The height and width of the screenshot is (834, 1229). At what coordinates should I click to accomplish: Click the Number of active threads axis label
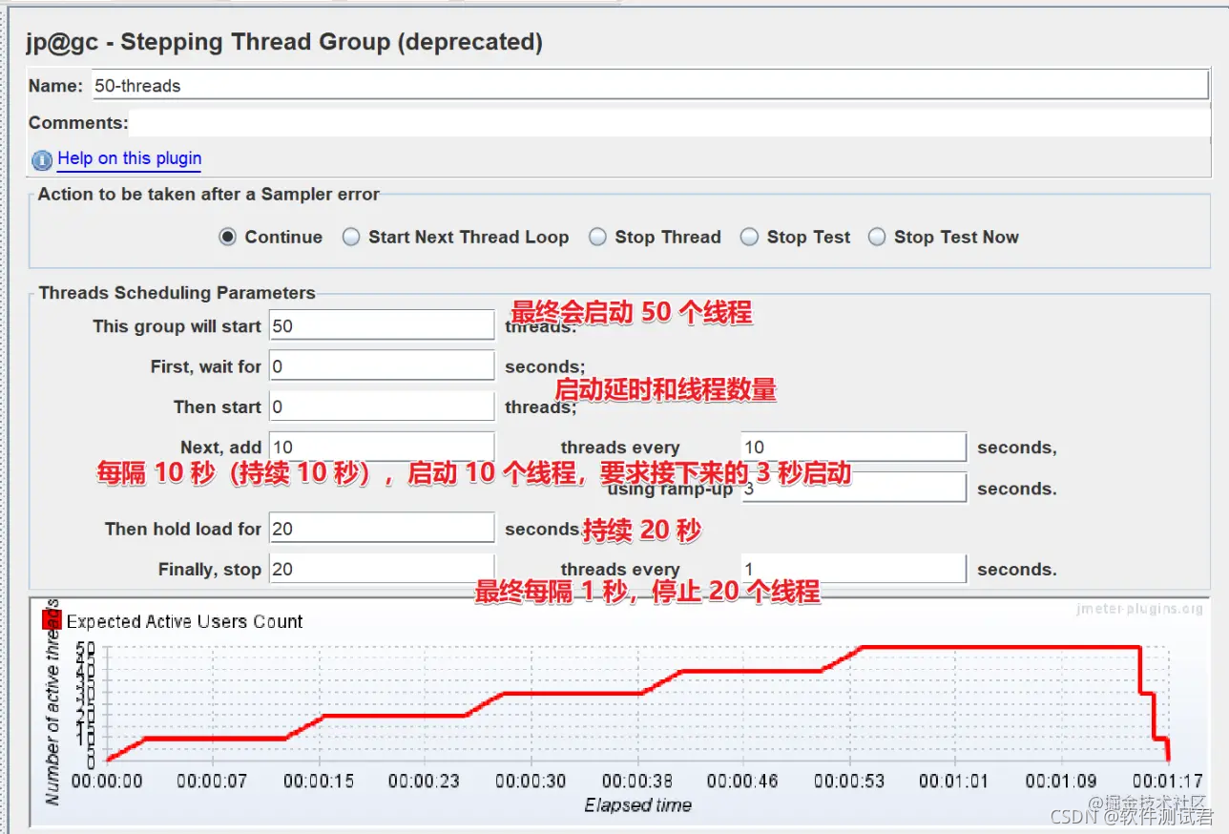coord(52,702)
